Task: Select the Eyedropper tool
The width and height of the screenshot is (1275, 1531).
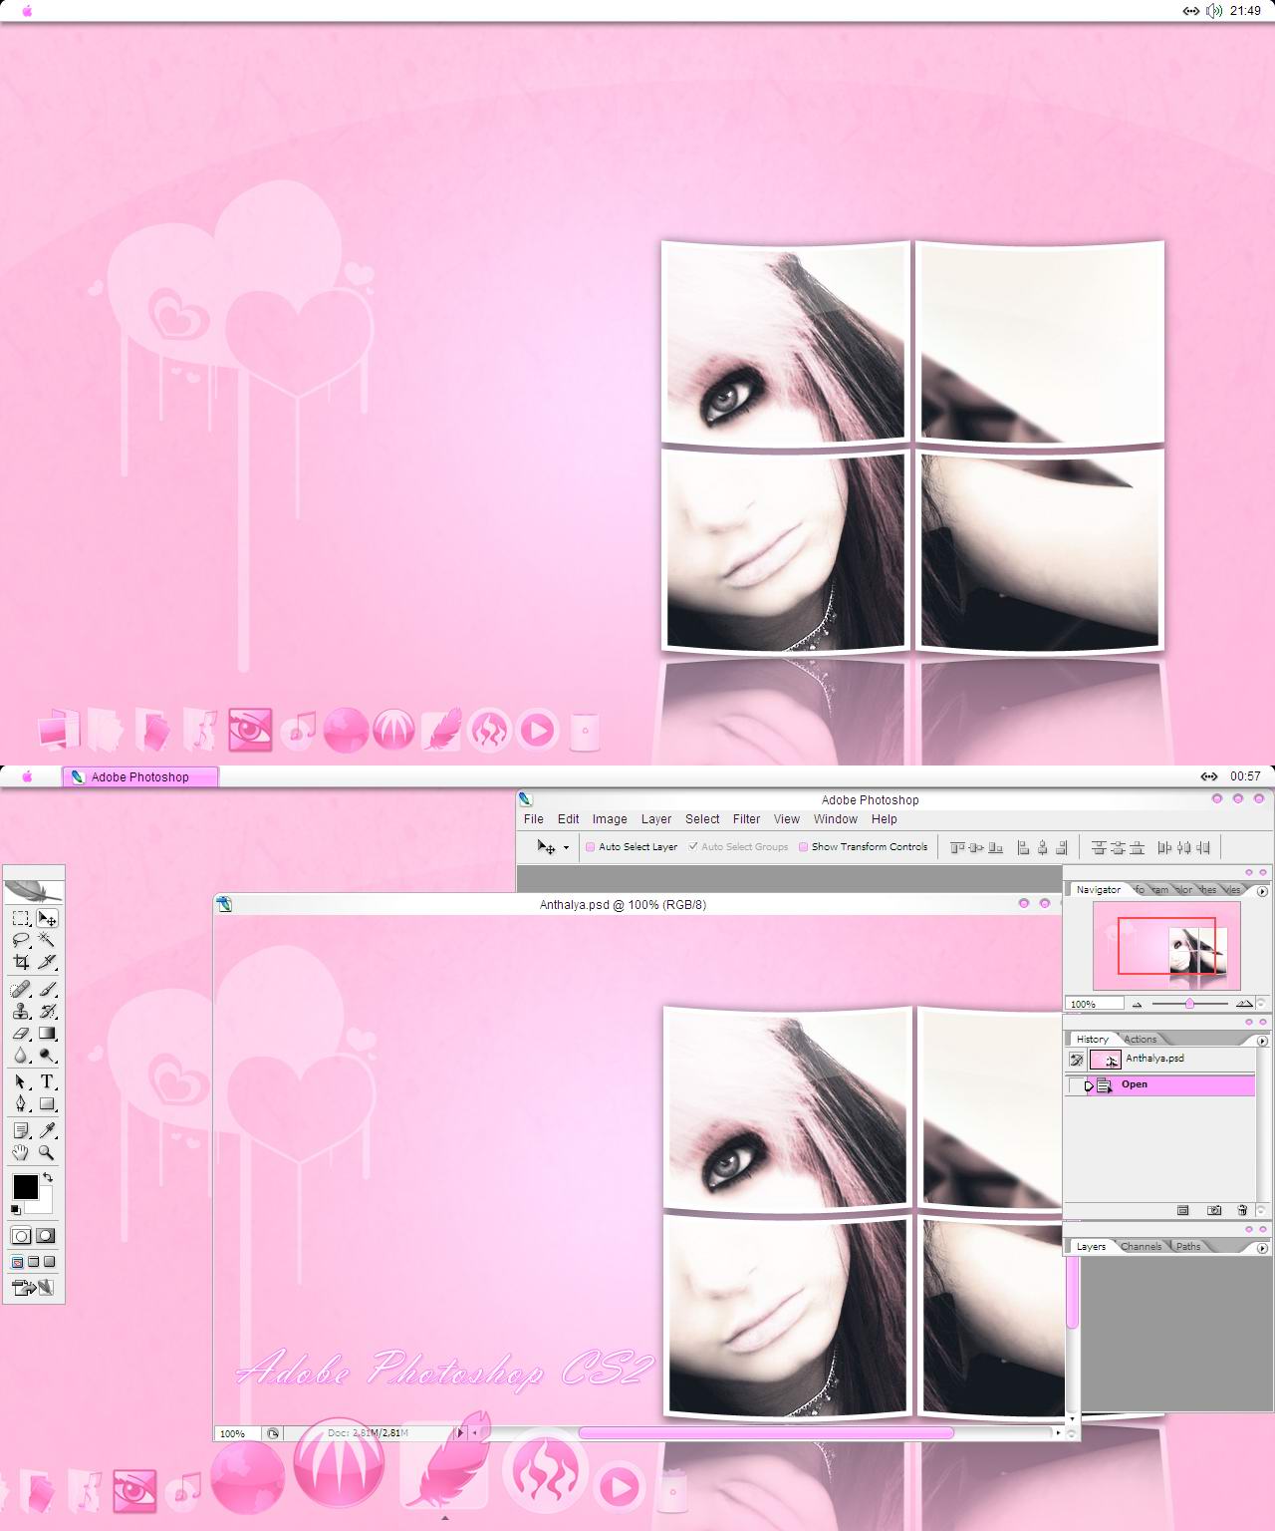Action: point(47,1130)
